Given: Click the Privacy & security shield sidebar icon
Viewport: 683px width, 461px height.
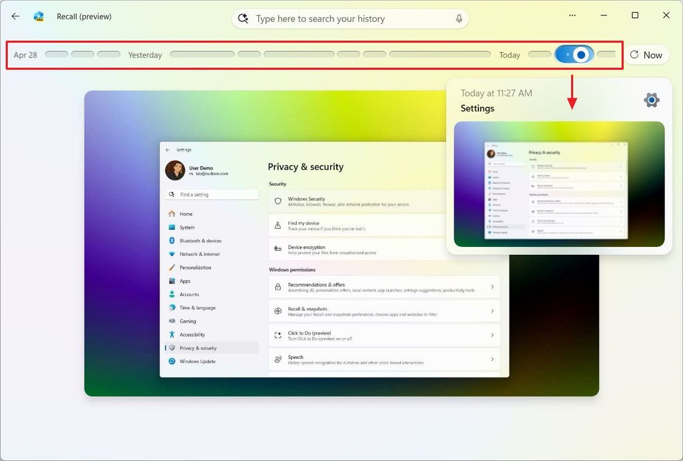Looking at the screenshot, I should 171,348.
